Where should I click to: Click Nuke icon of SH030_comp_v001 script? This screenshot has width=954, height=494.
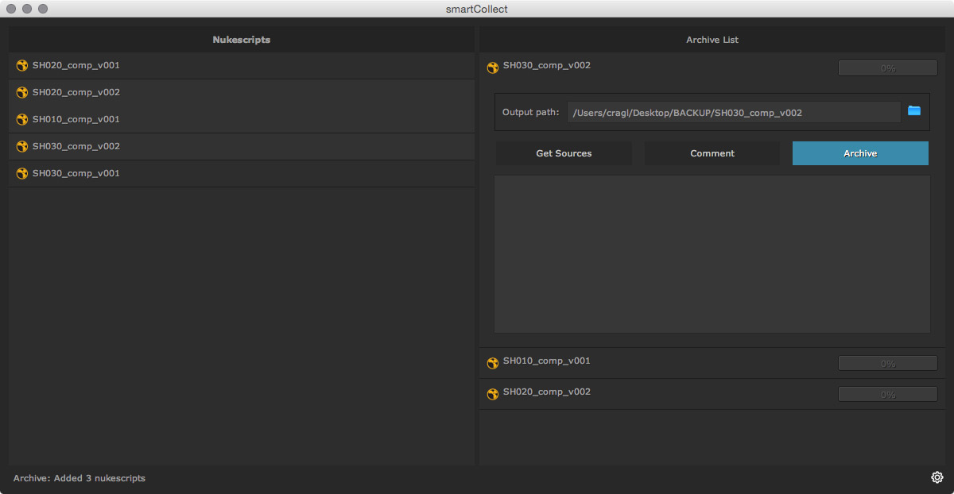[22, 174]
